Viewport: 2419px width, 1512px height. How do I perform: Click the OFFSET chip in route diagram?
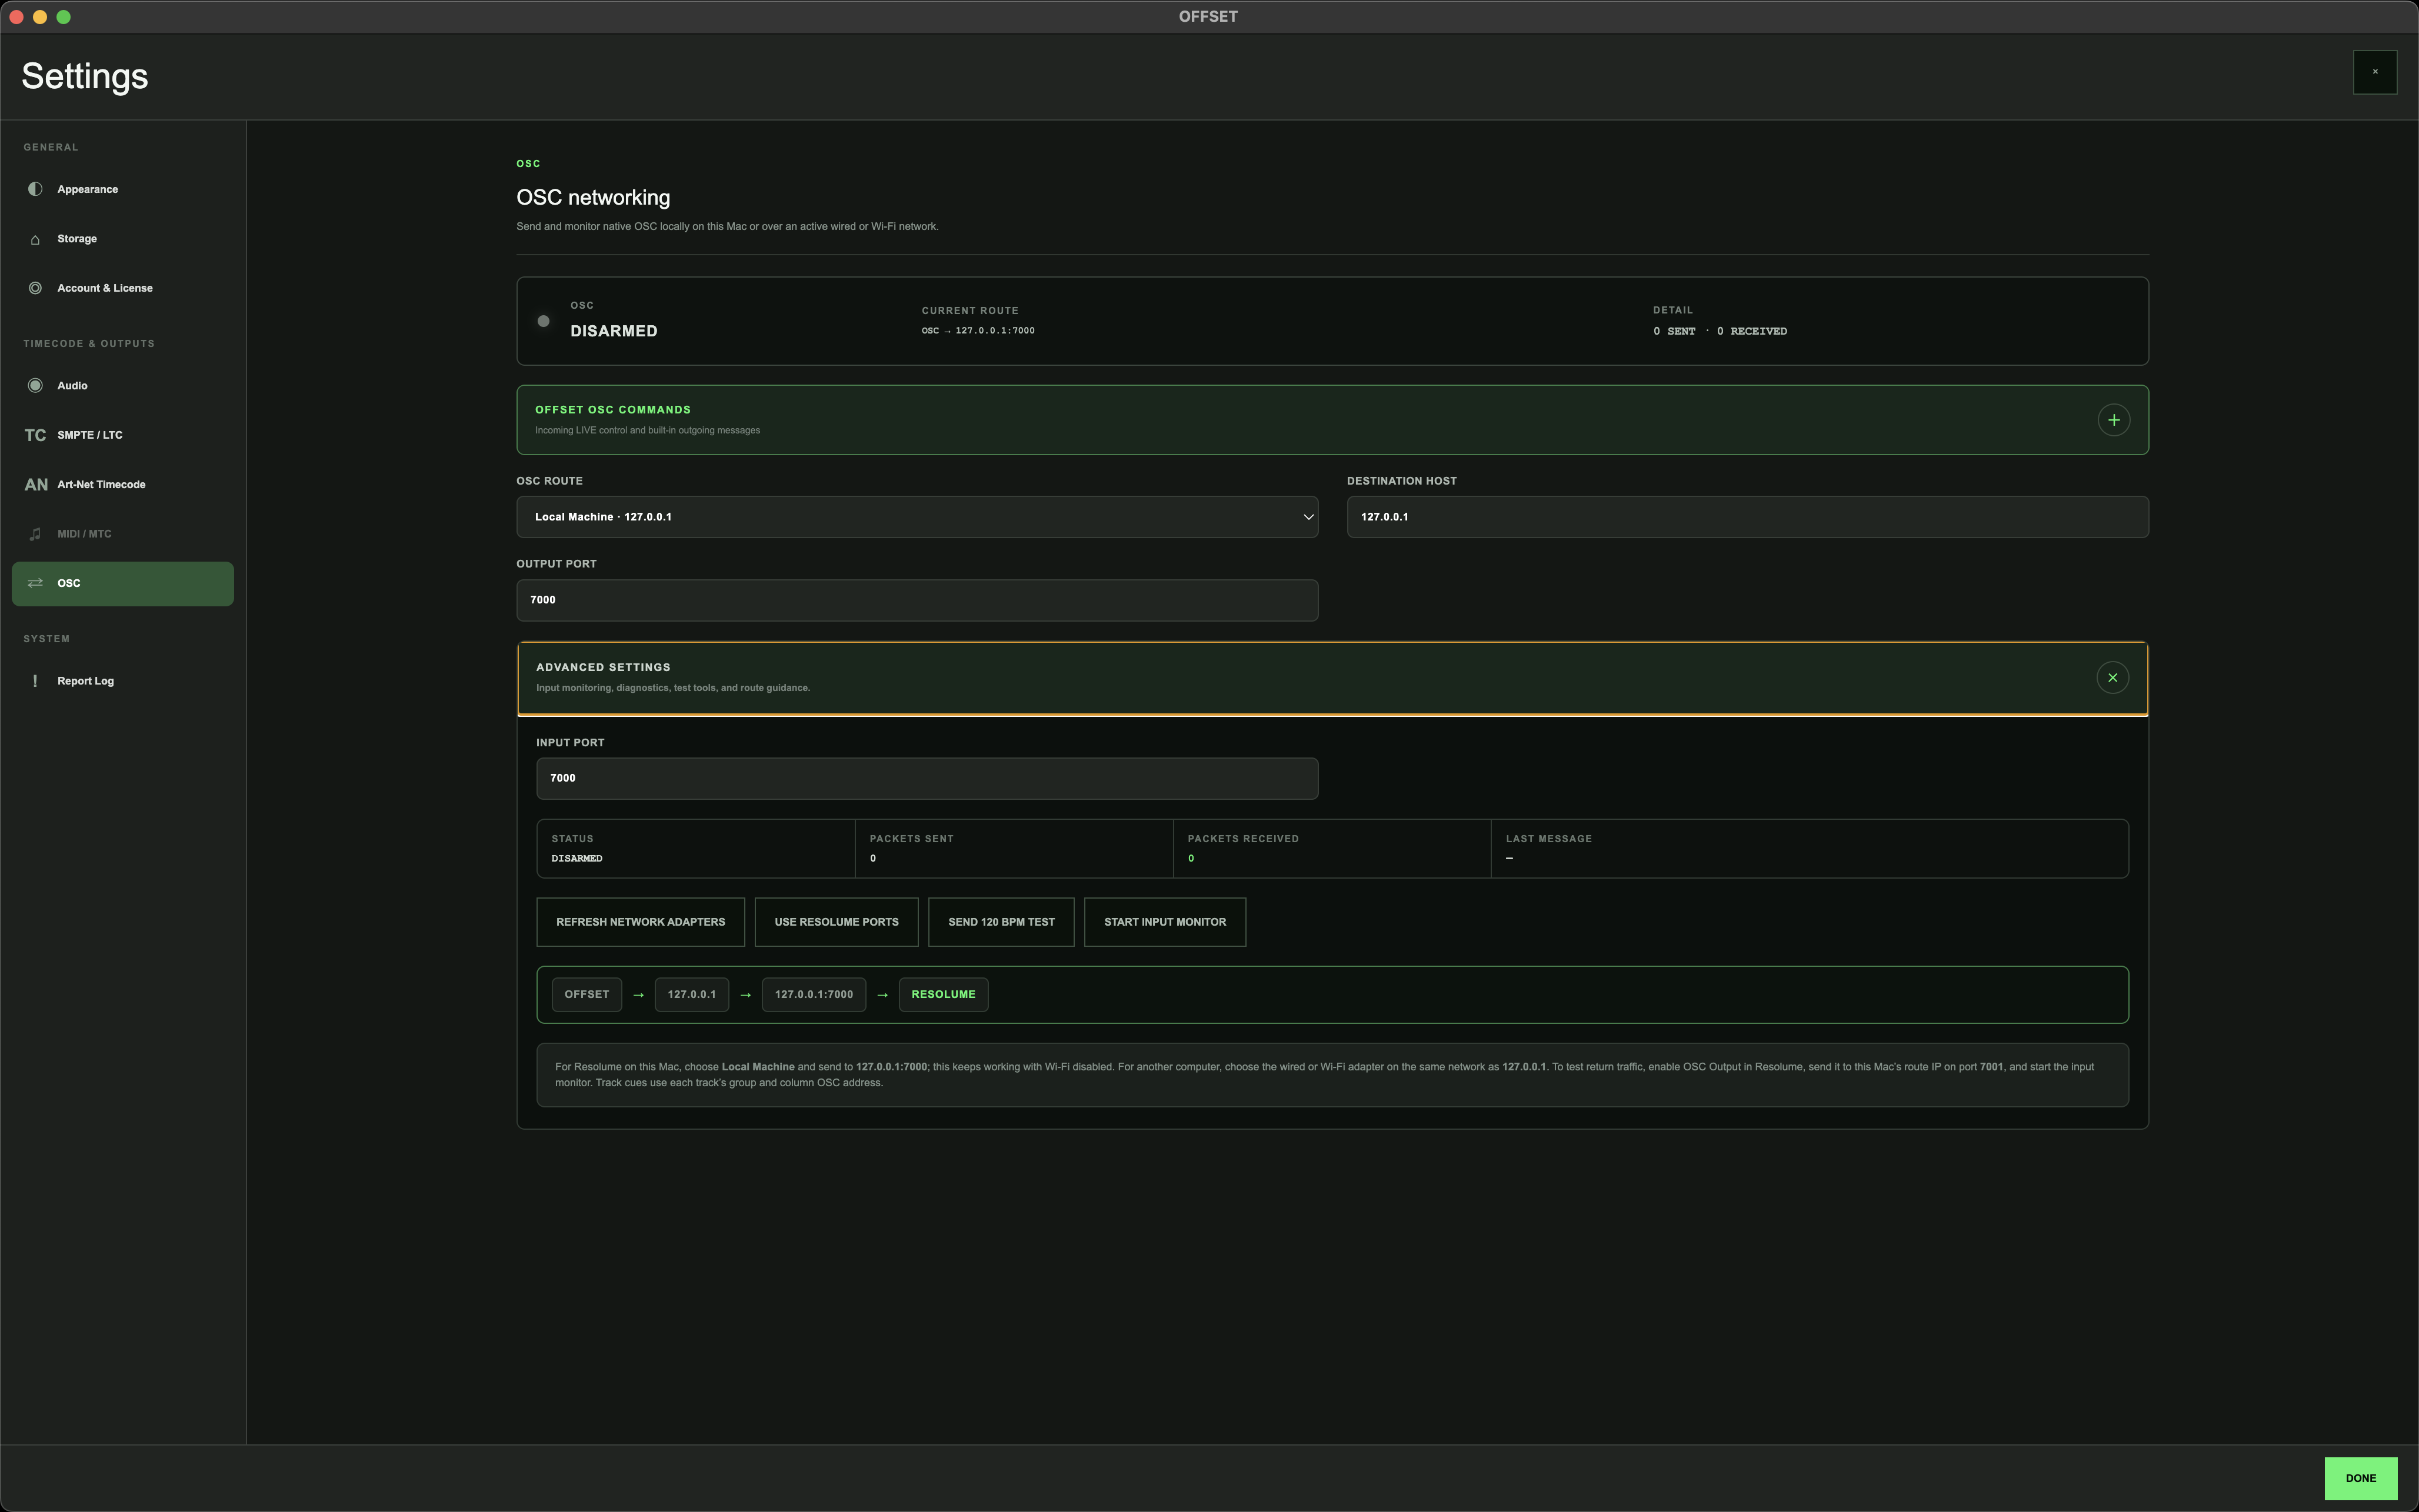click(587, 995)
